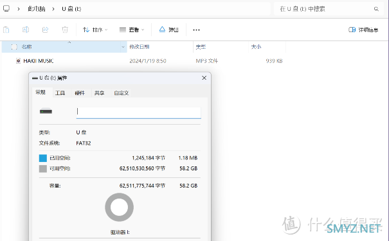Click the gray 可用空间 color swatch

(43, 168)
